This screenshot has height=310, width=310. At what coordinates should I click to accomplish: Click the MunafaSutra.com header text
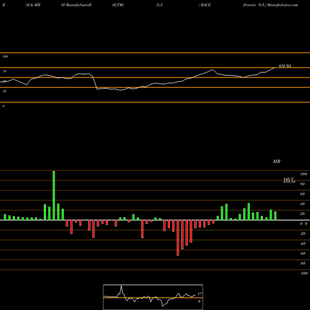[283, 5]
